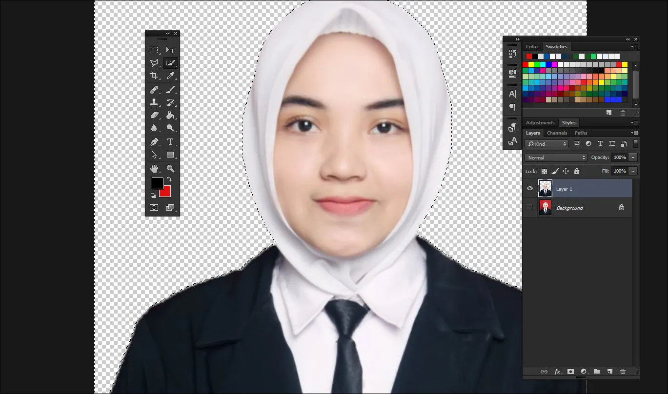Screen dimensions: 668x394
Task: Open the Add layer style menu
Action: click(557, 371)
